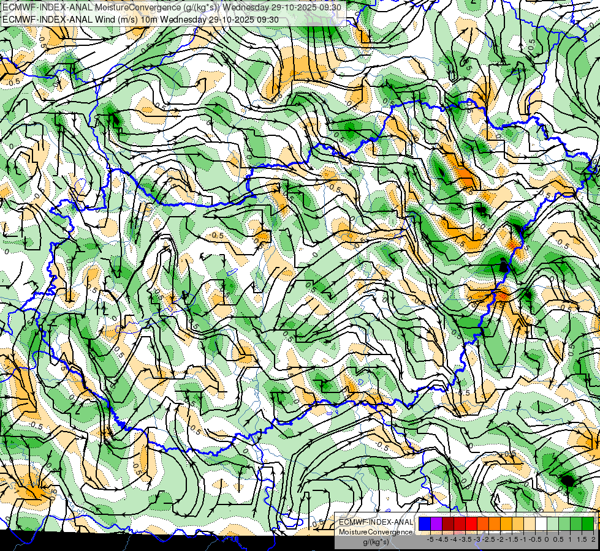600x551 pixels.
Task: Click the MoistureConvergence label in the legend
Action: [376, 532]
